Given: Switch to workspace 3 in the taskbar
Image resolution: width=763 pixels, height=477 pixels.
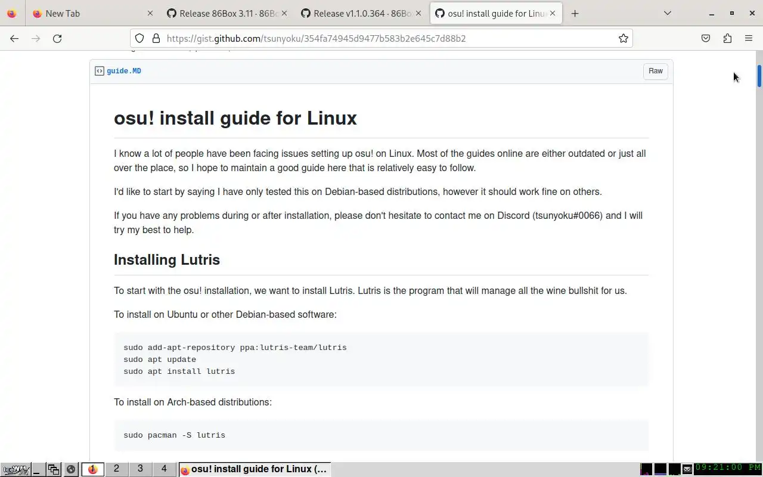Looking at the screenshot, I should coord(140,469).
